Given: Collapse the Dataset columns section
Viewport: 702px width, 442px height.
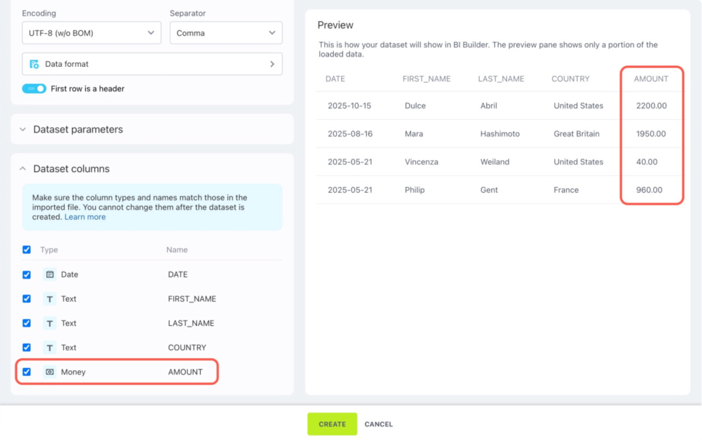Looking at the screenshot, I should pyautogui.click(x=71, y=169).
